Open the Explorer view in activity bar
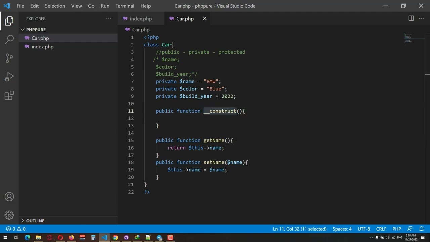 (x=9, y=21)
